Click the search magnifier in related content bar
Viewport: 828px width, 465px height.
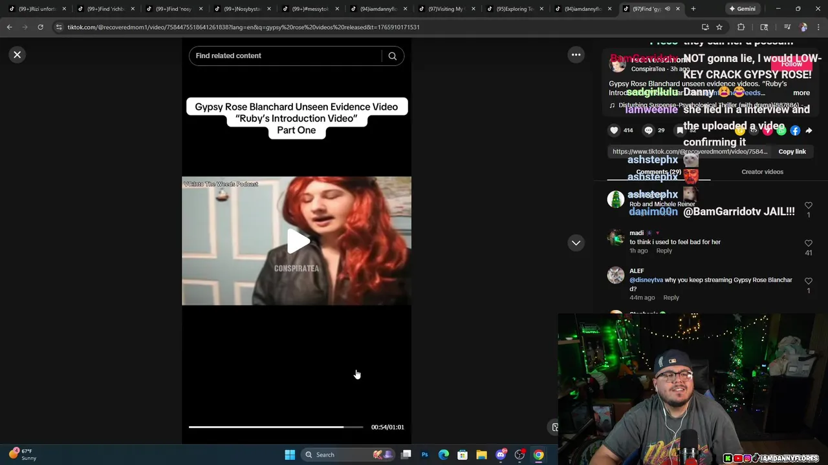point(392,56)
